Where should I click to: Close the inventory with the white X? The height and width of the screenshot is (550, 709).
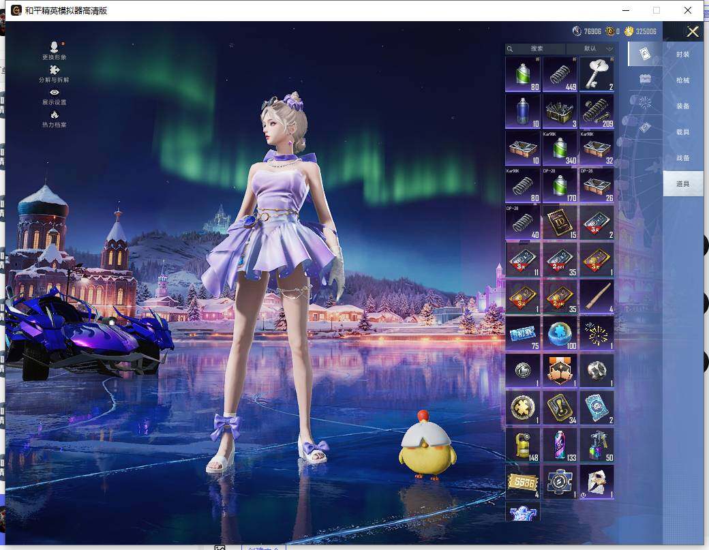tap(693, 31)
